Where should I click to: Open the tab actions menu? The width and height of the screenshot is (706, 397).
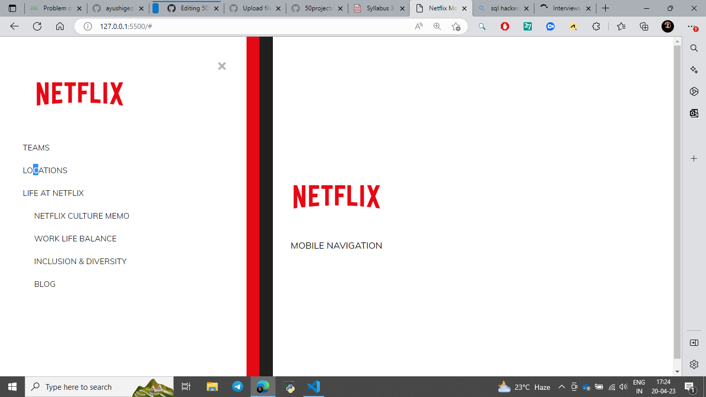(x=12, y=8)
